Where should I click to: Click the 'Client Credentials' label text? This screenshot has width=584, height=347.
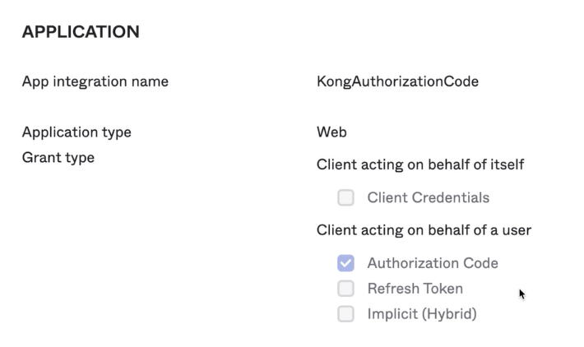(428, 197)
